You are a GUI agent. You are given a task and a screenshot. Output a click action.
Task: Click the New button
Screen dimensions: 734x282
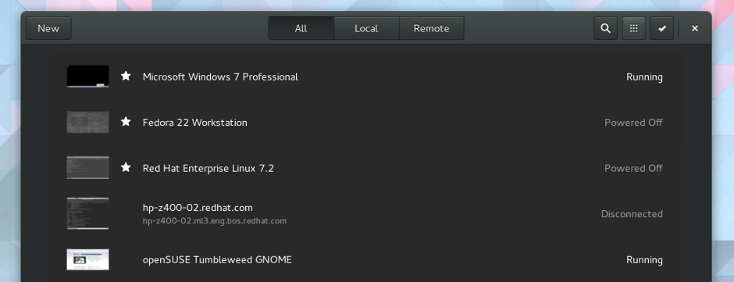pyautogui.click(x=48, y=28)
